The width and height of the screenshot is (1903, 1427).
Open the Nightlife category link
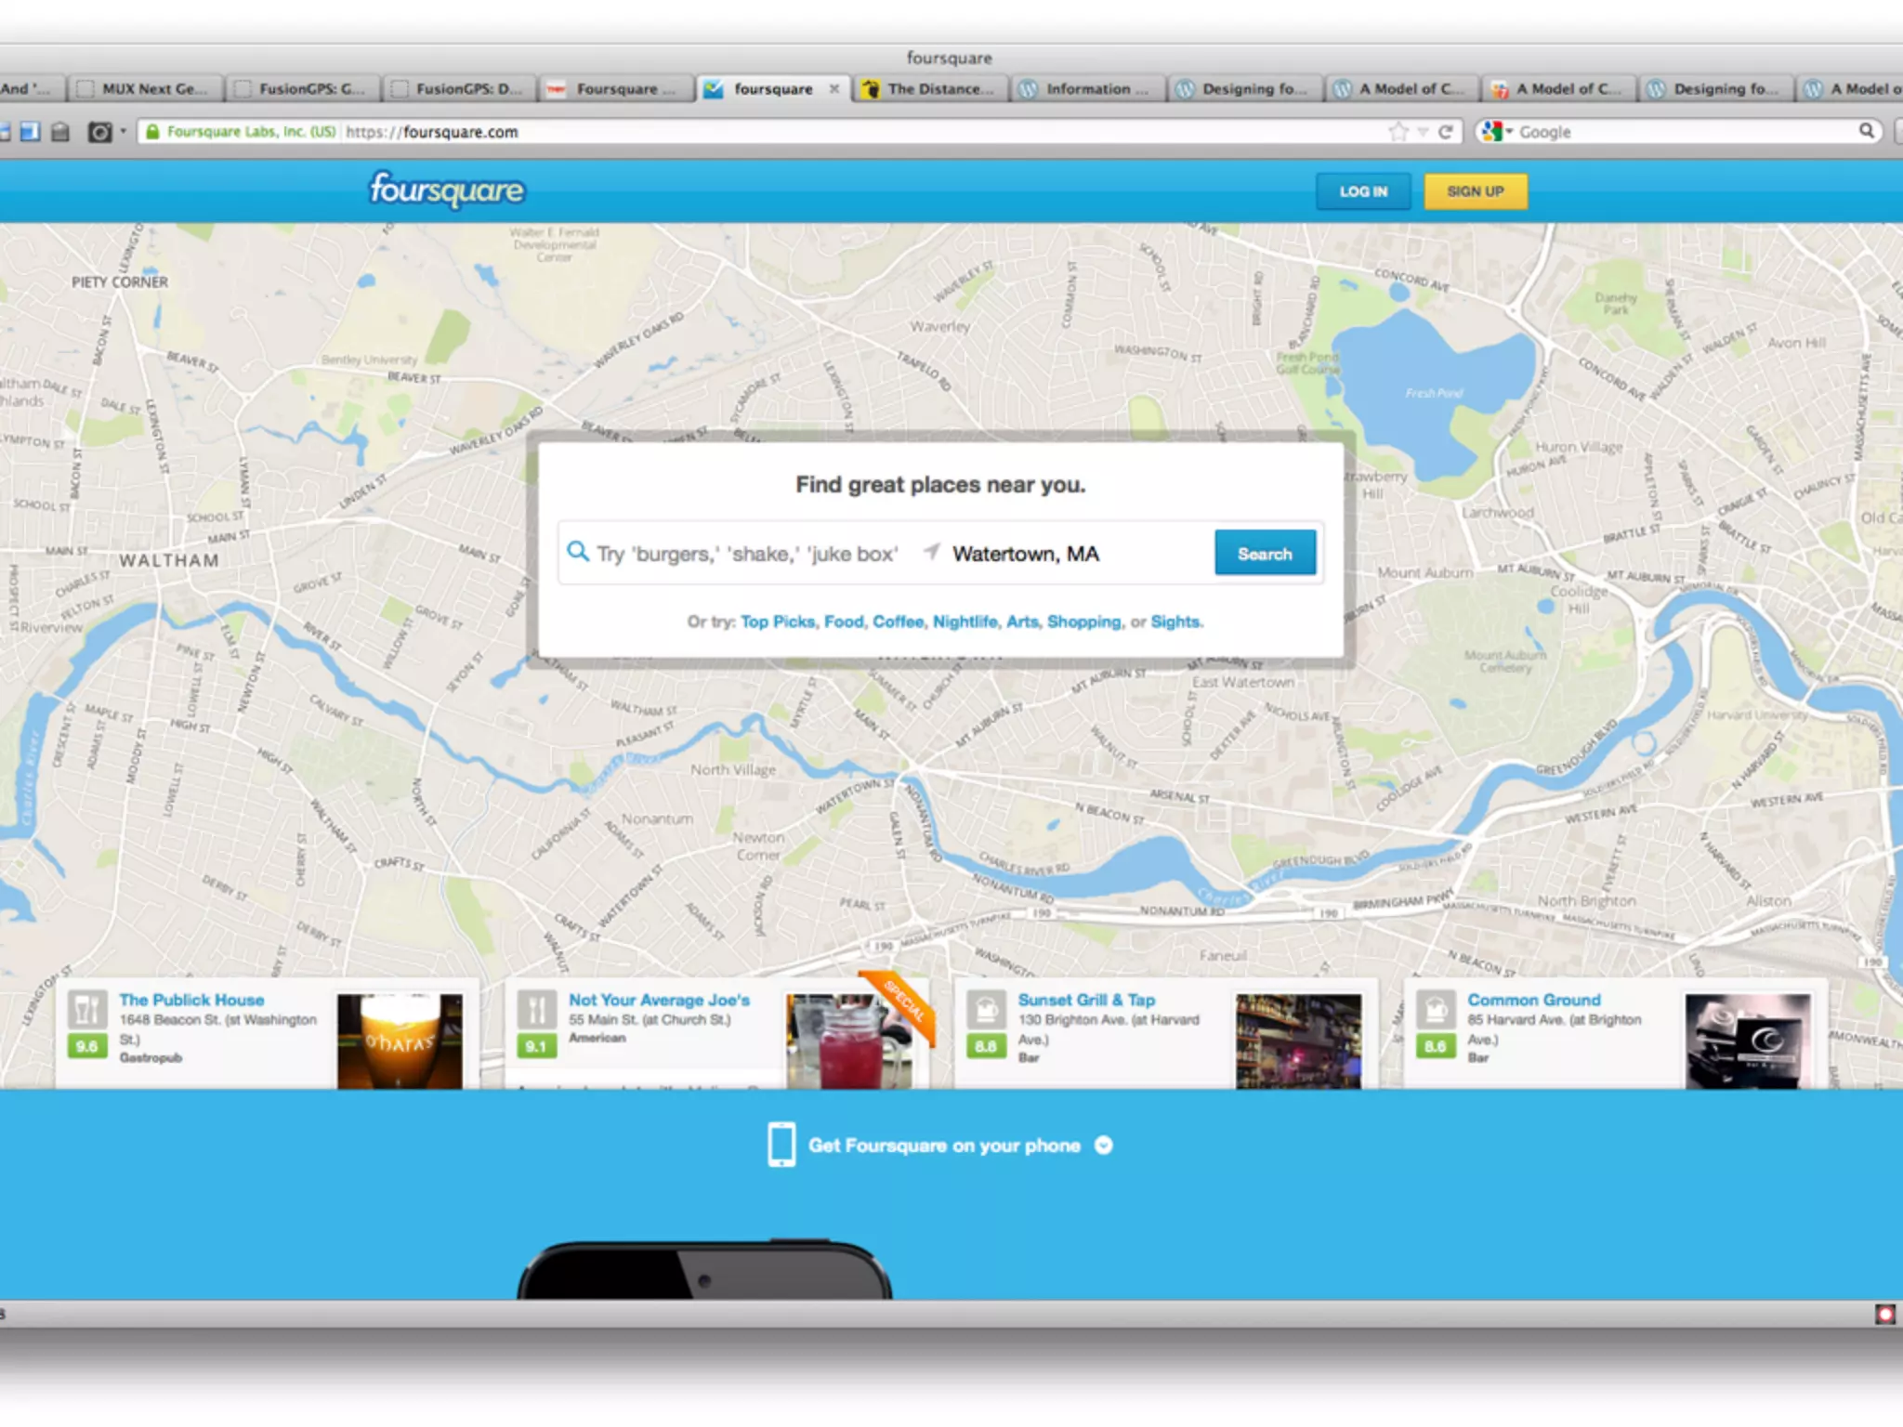pyautogui.click(x=965, y=622)
